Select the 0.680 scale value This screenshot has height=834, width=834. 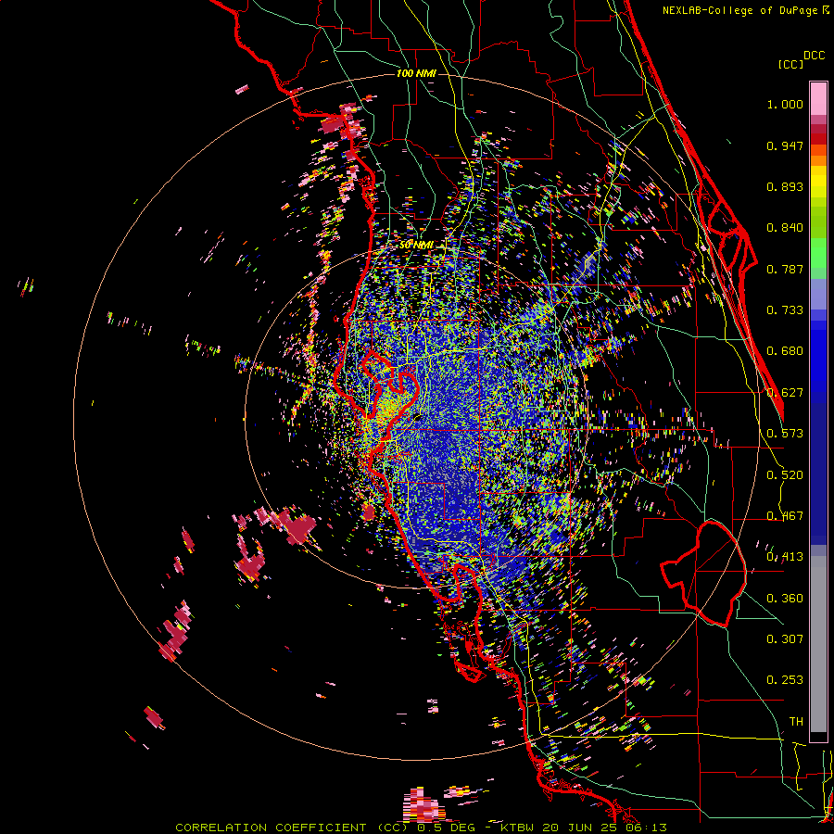click(x=785, y=351)
